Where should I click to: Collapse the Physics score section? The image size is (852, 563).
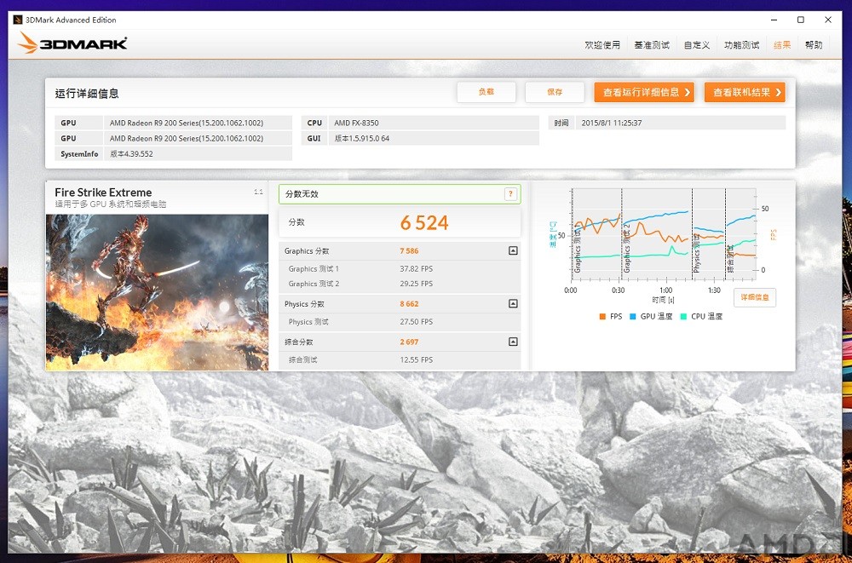click(x=513, y=304)
